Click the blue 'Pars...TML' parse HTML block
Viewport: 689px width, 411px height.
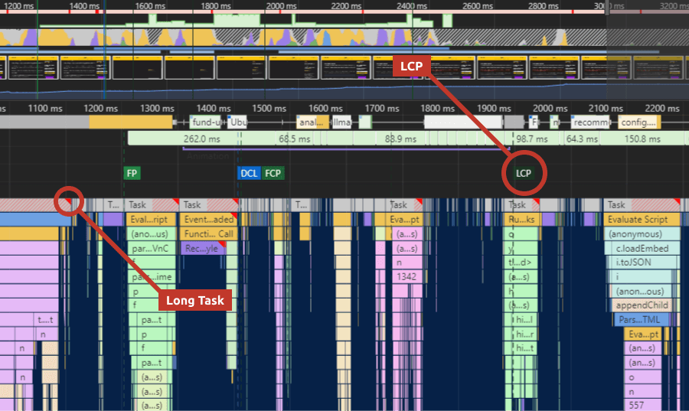(642, 320)
